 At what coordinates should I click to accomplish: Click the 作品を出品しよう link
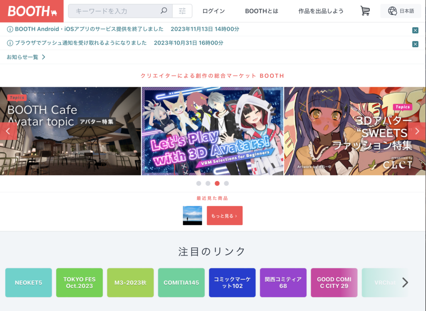(321, 11)
